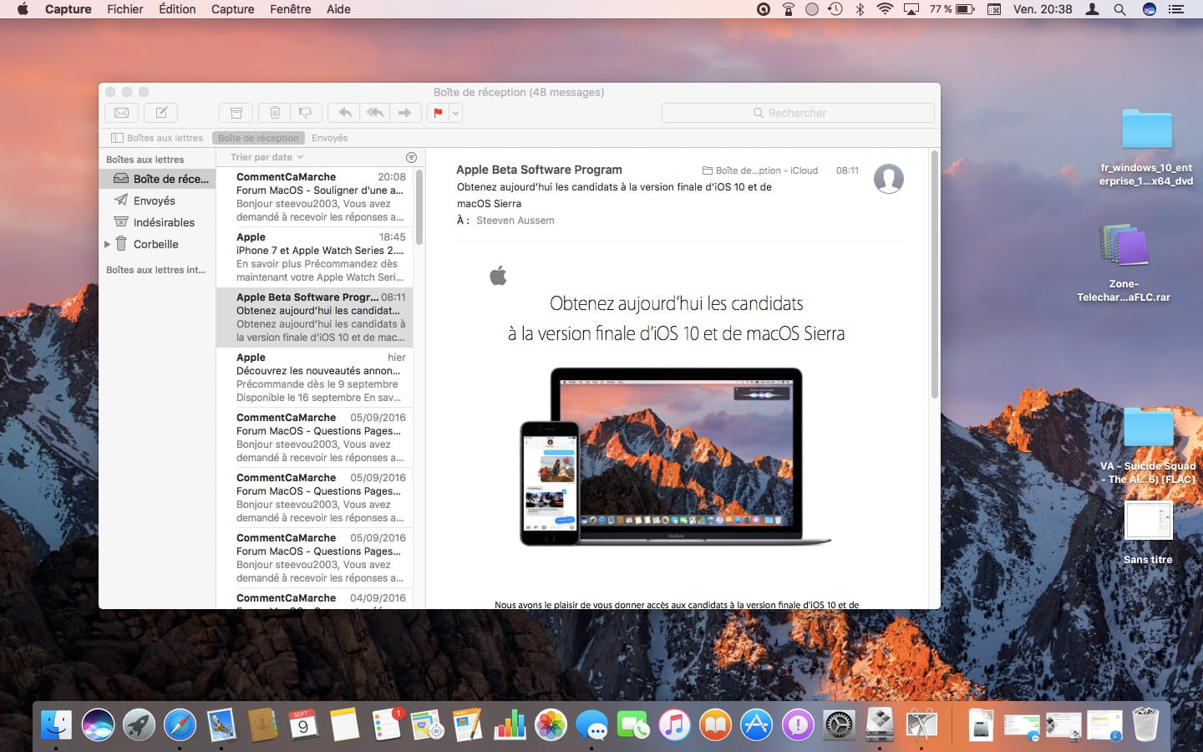Open the Édition menu
Screen dimensions: 1203x752
[177, 9]
